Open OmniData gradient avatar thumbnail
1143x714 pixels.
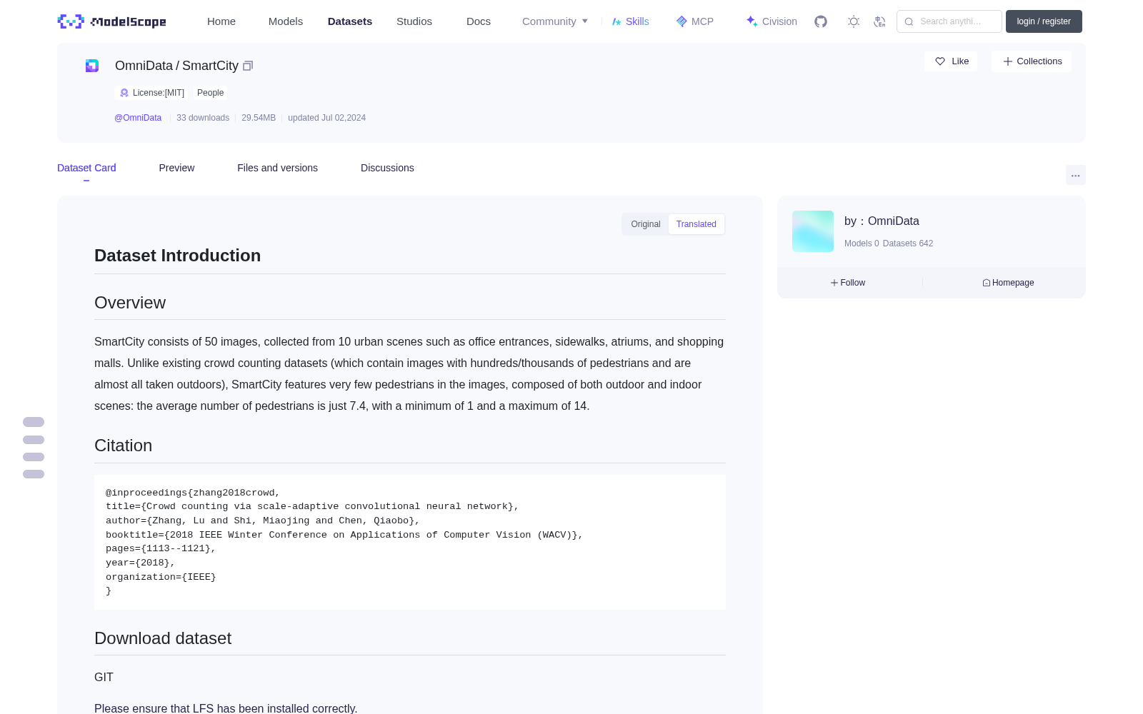click(813, 231)
